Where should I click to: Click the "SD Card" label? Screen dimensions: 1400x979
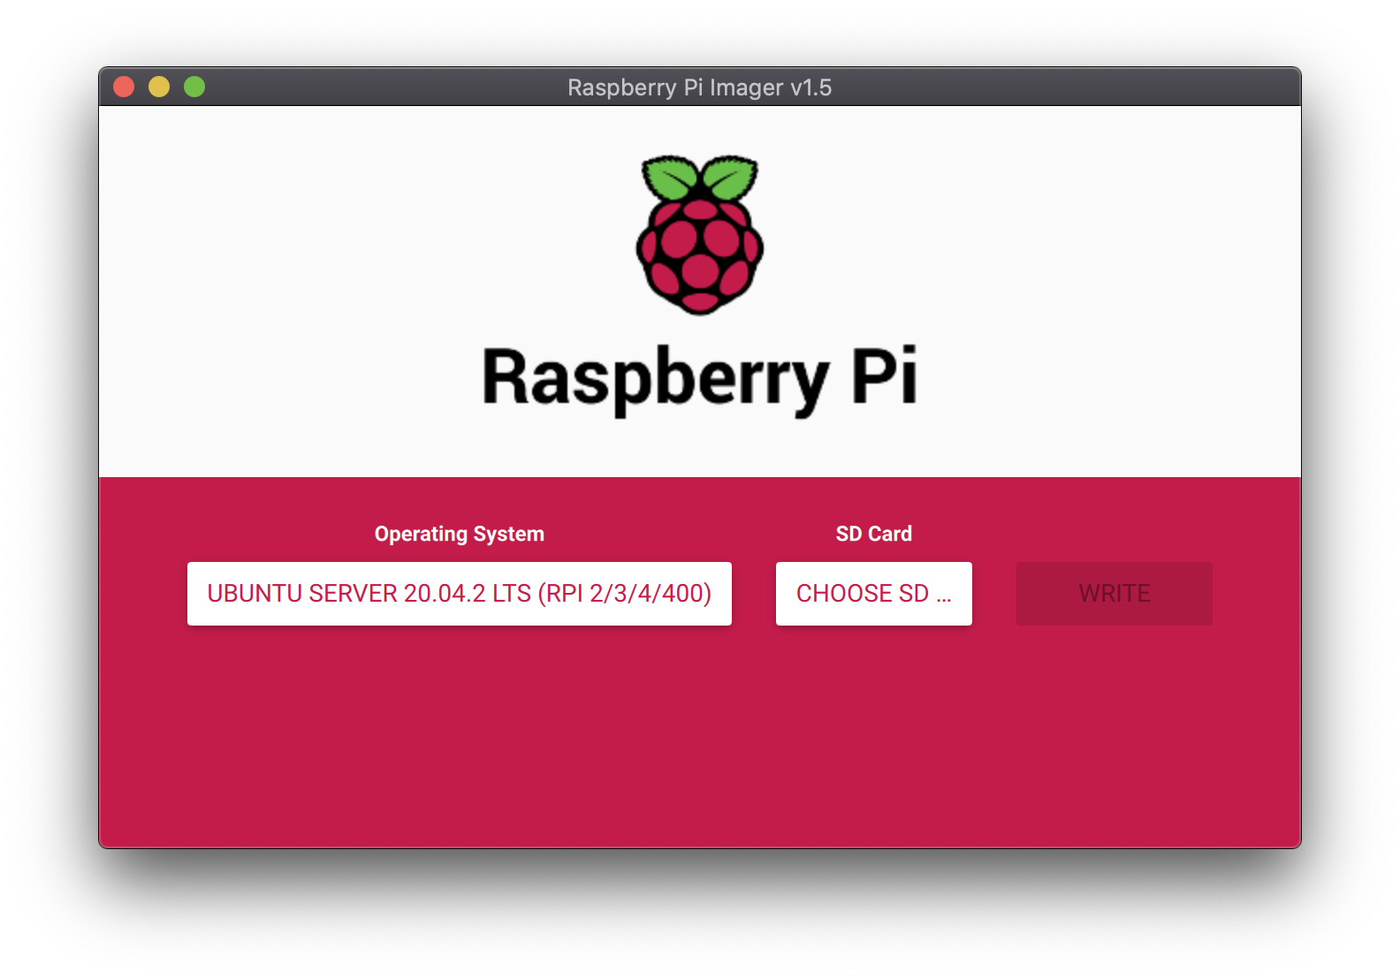click(x=873, y=534)
